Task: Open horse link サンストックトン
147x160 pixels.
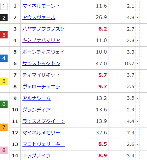Action: [41, 63]
